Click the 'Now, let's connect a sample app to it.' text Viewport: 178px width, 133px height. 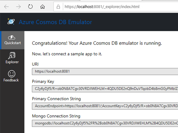coord(67,54)
